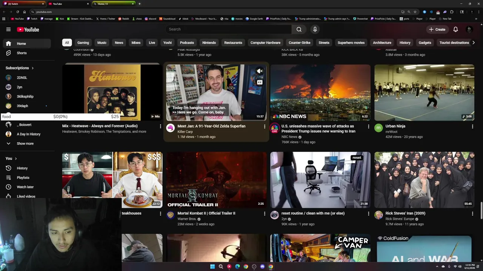Open more options for Meet Jan video
The width and height of the screenshot is (483, 271).
tap(265, 126)
